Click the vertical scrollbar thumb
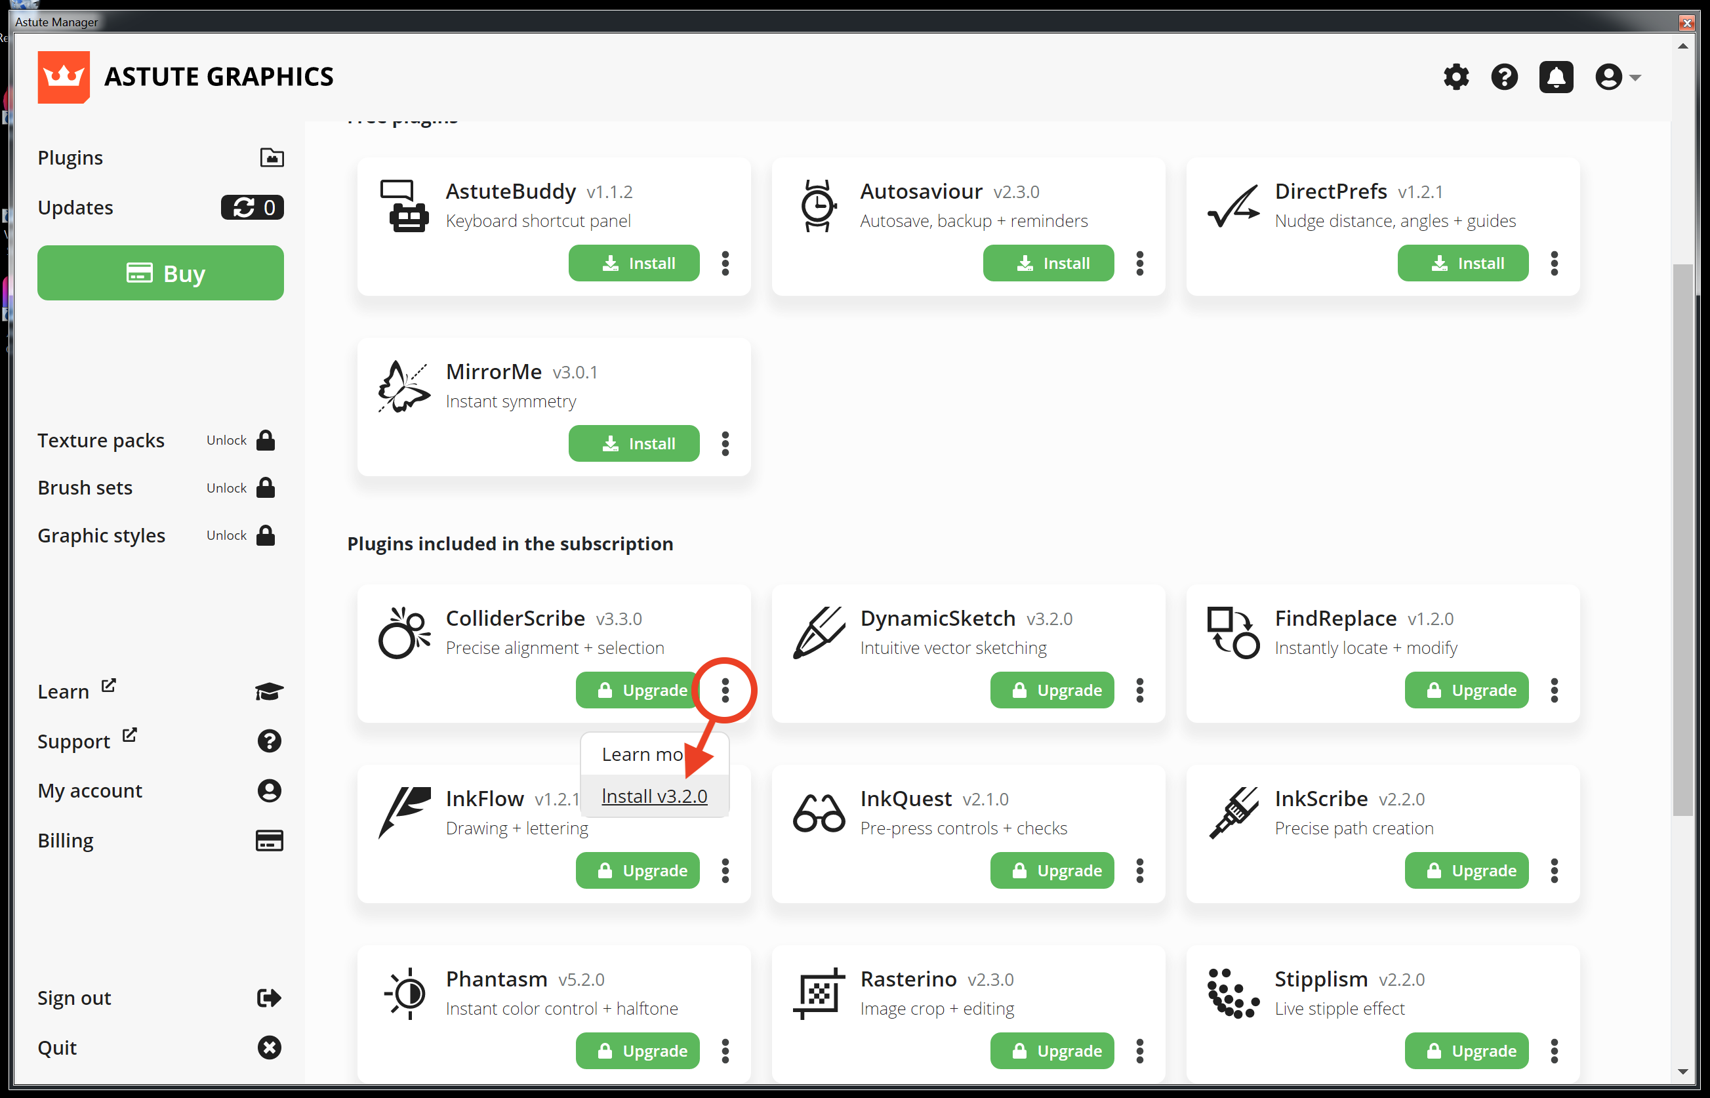This screenshot has height=1098, width=1710. click(x=1683, y=540)
